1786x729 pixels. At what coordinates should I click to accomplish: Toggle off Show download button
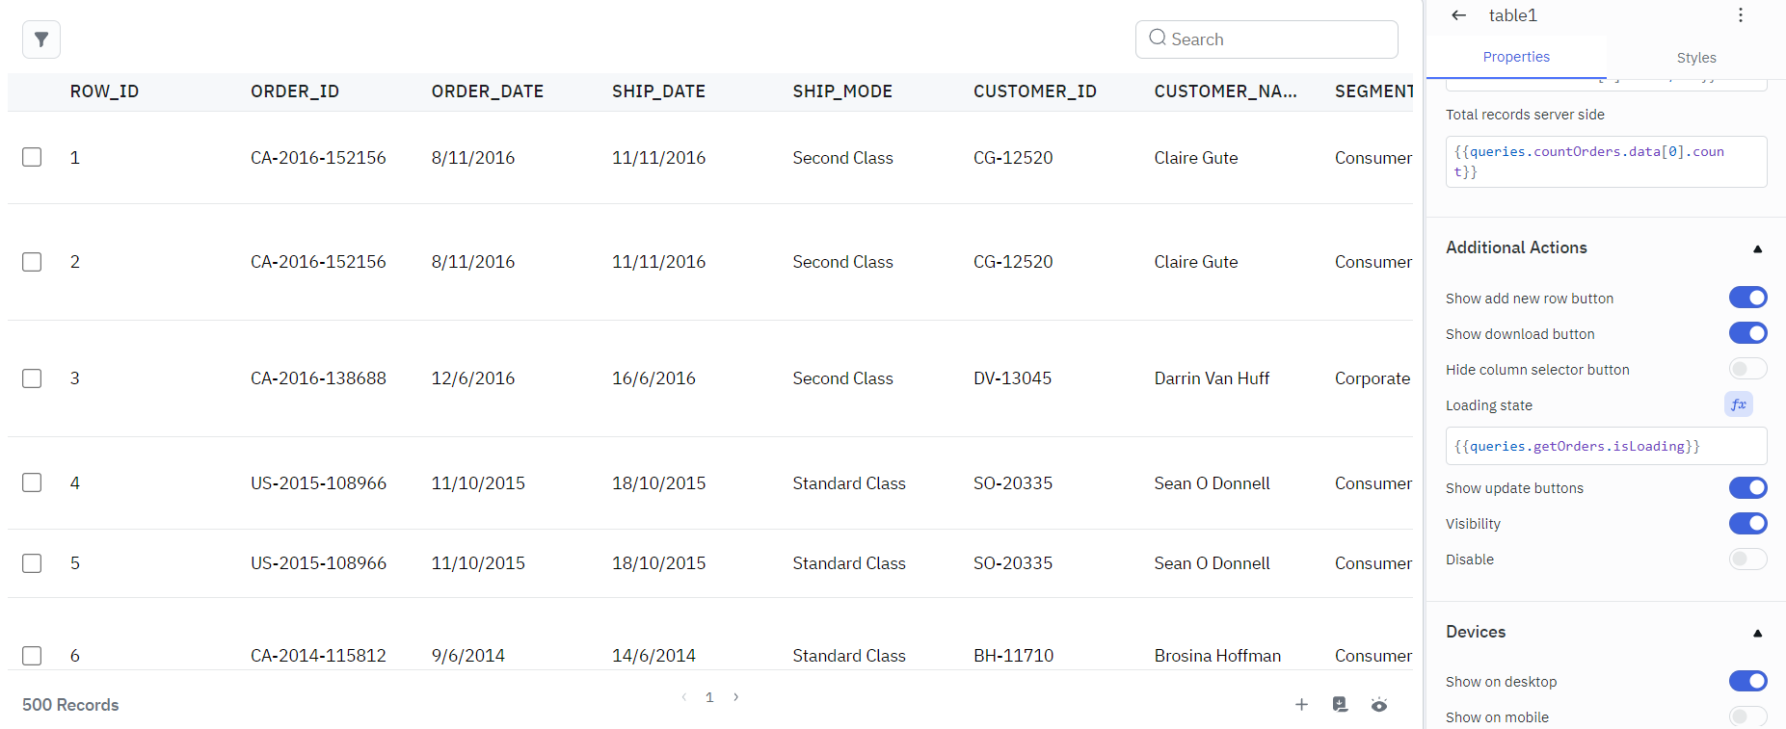click(1746, 333)
